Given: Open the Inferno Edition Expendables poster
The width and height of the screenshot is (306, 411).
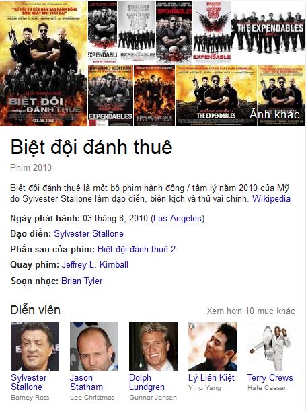Looking at the screenshot, I should (x=110, y=96).
